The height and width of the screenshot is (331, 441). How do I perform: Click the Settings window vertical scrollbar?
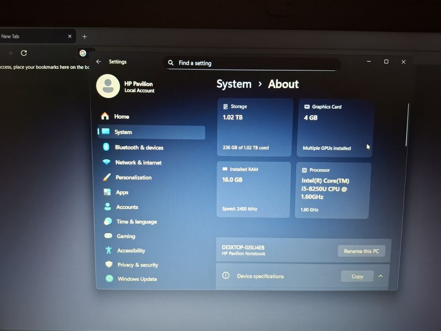coord(407,125)
